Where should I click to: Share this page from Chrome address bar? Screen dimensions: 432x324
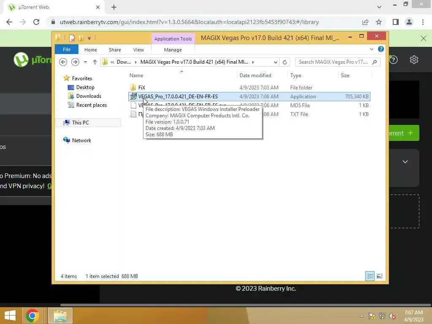tap(365, 22)
